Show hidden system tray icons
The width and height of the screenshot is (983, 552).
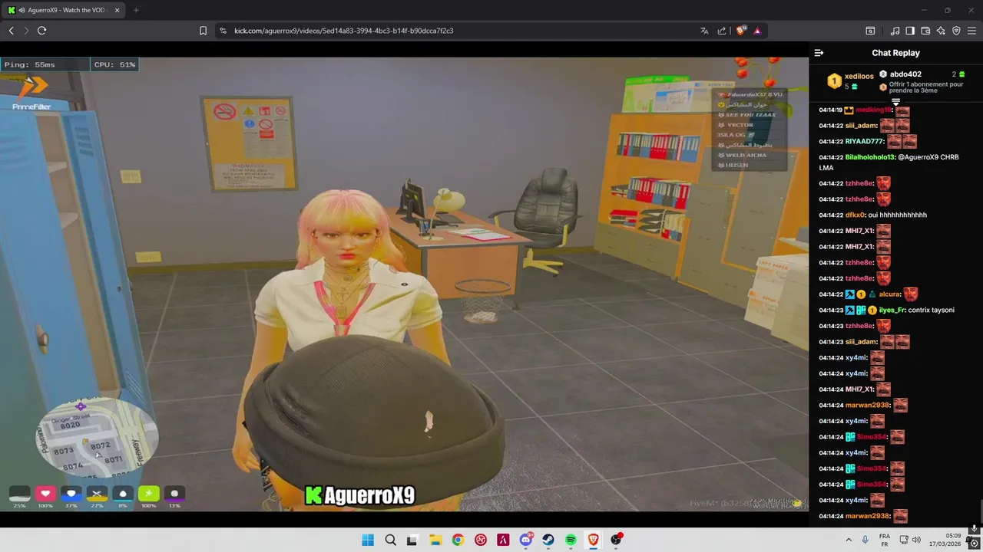tap(849, 540)
